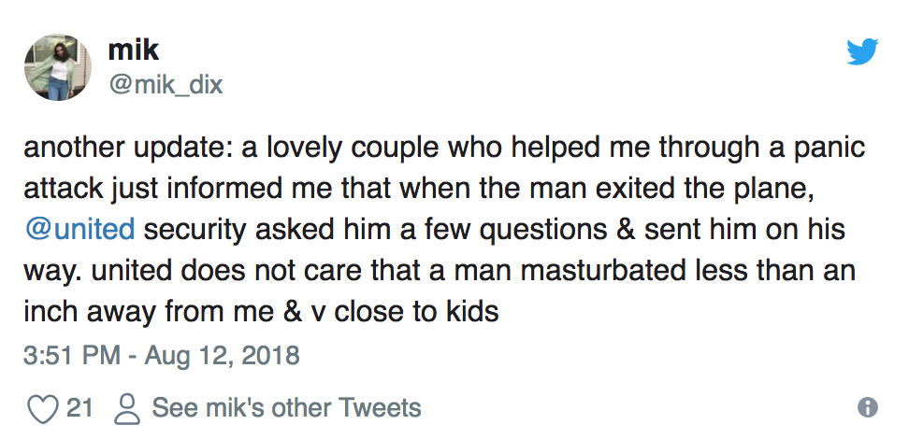See mik's other Tweets
The image size is (909, 439).
(286, 408)
